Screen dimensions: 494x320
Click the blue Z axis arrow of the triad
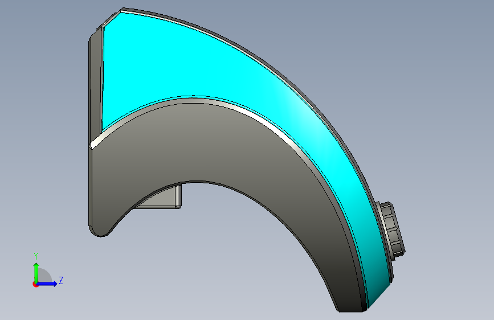click(x=47, y=284)
